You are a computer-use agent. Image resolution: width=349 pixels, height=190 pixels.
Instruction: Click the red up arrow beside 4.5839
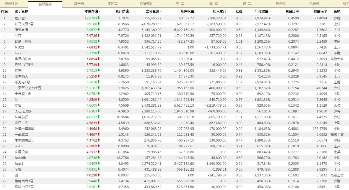(x=99, y=123)
